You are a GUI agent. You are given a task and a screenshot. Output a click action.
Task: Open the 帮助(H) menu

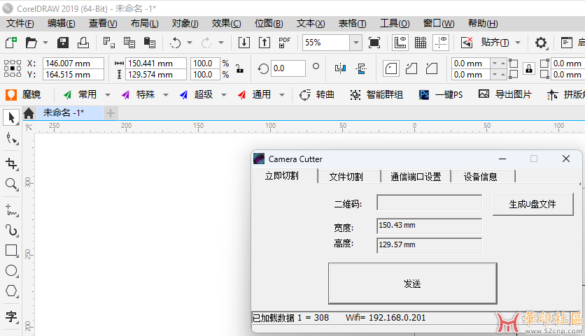point(483,24)
